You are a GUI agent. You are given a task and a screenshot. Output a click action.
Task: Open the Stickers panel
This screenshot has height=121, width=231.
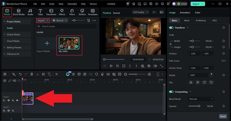[82, 12]
